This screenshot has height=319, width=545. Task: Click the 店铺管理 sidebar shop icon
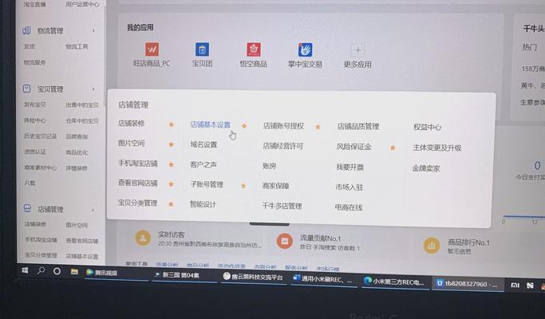(27, 208)
